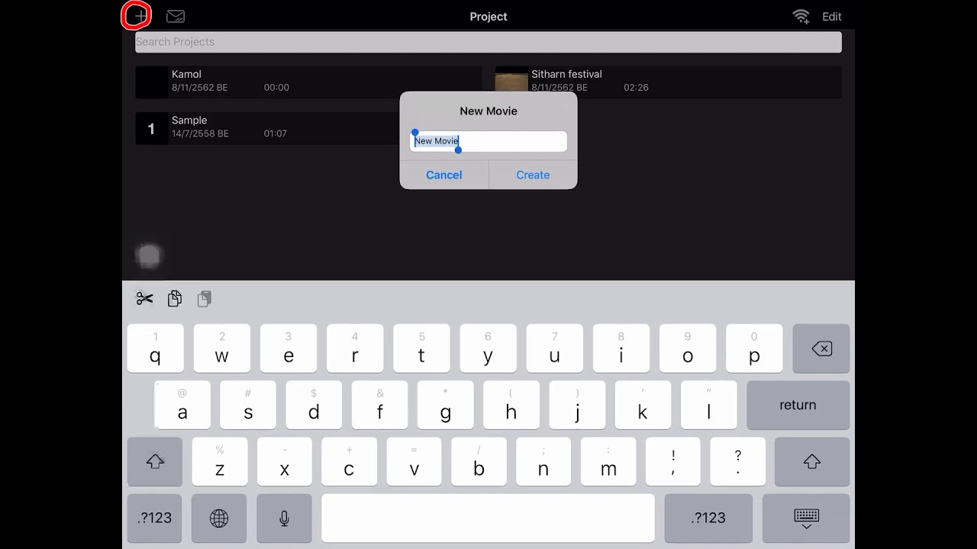Screen dimensions: 977x549
Task: Click the New Movie name field
Action: 488,141
